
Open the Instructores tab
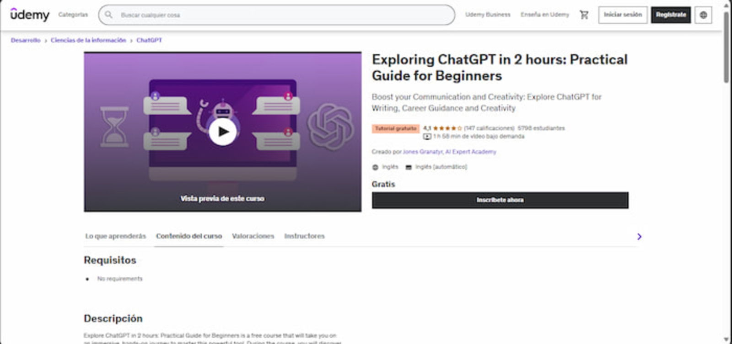(304, 236)
